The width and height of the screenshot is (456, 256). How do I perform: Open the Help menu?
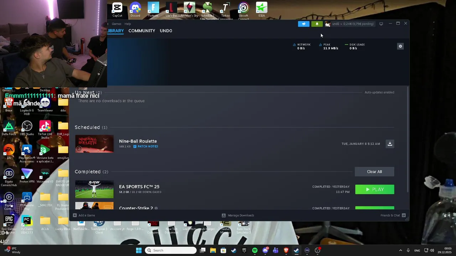[128, 24]
